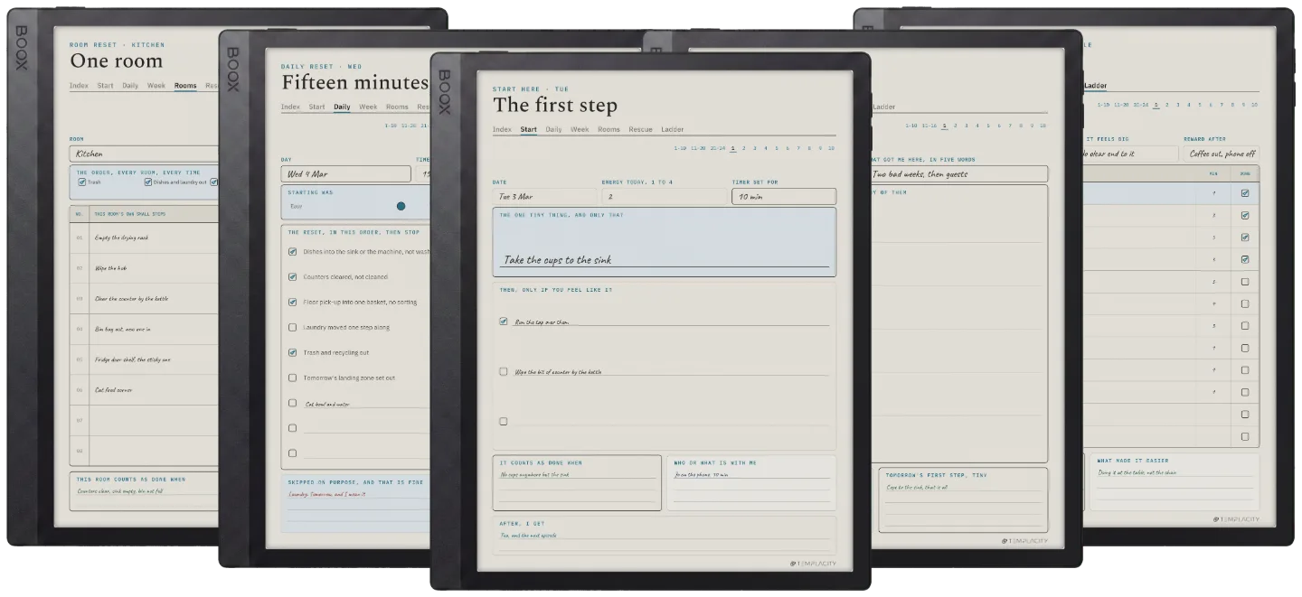Viewport: 1302px width, 597px height.
Task: Toggle the Trash checkbox on the Kitchen page
Action: (x=82, y=182)
